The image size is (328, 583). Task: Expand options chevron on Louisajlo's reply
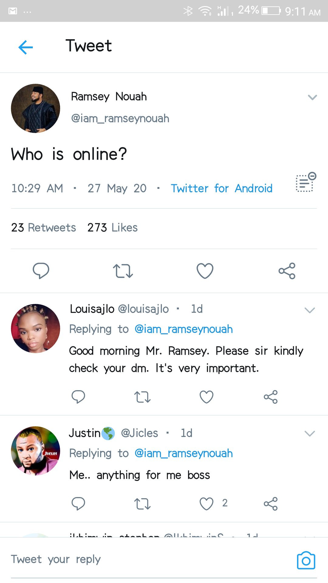(310, 310)
